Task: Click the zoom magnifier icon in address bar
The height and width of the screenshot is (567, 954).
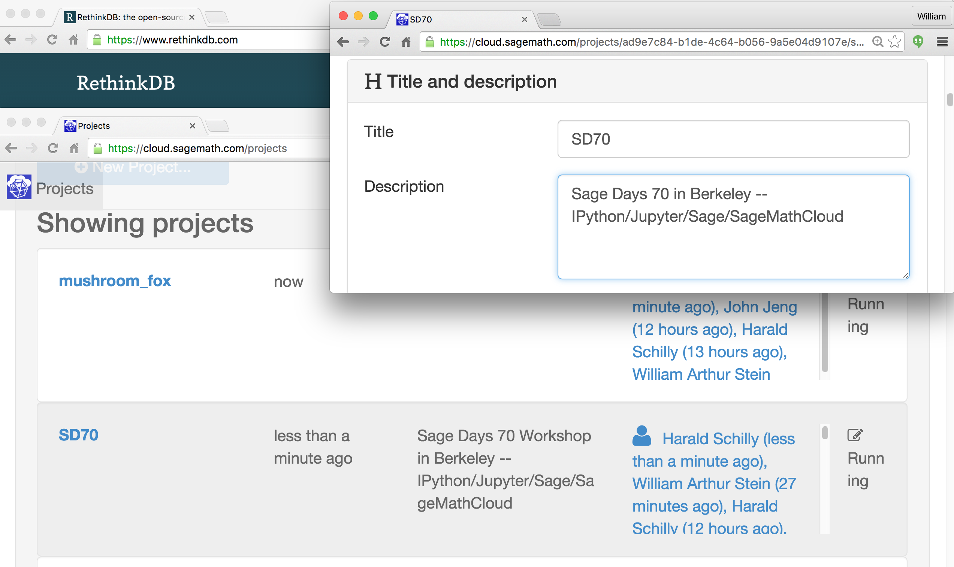Action: pos(878,42)
